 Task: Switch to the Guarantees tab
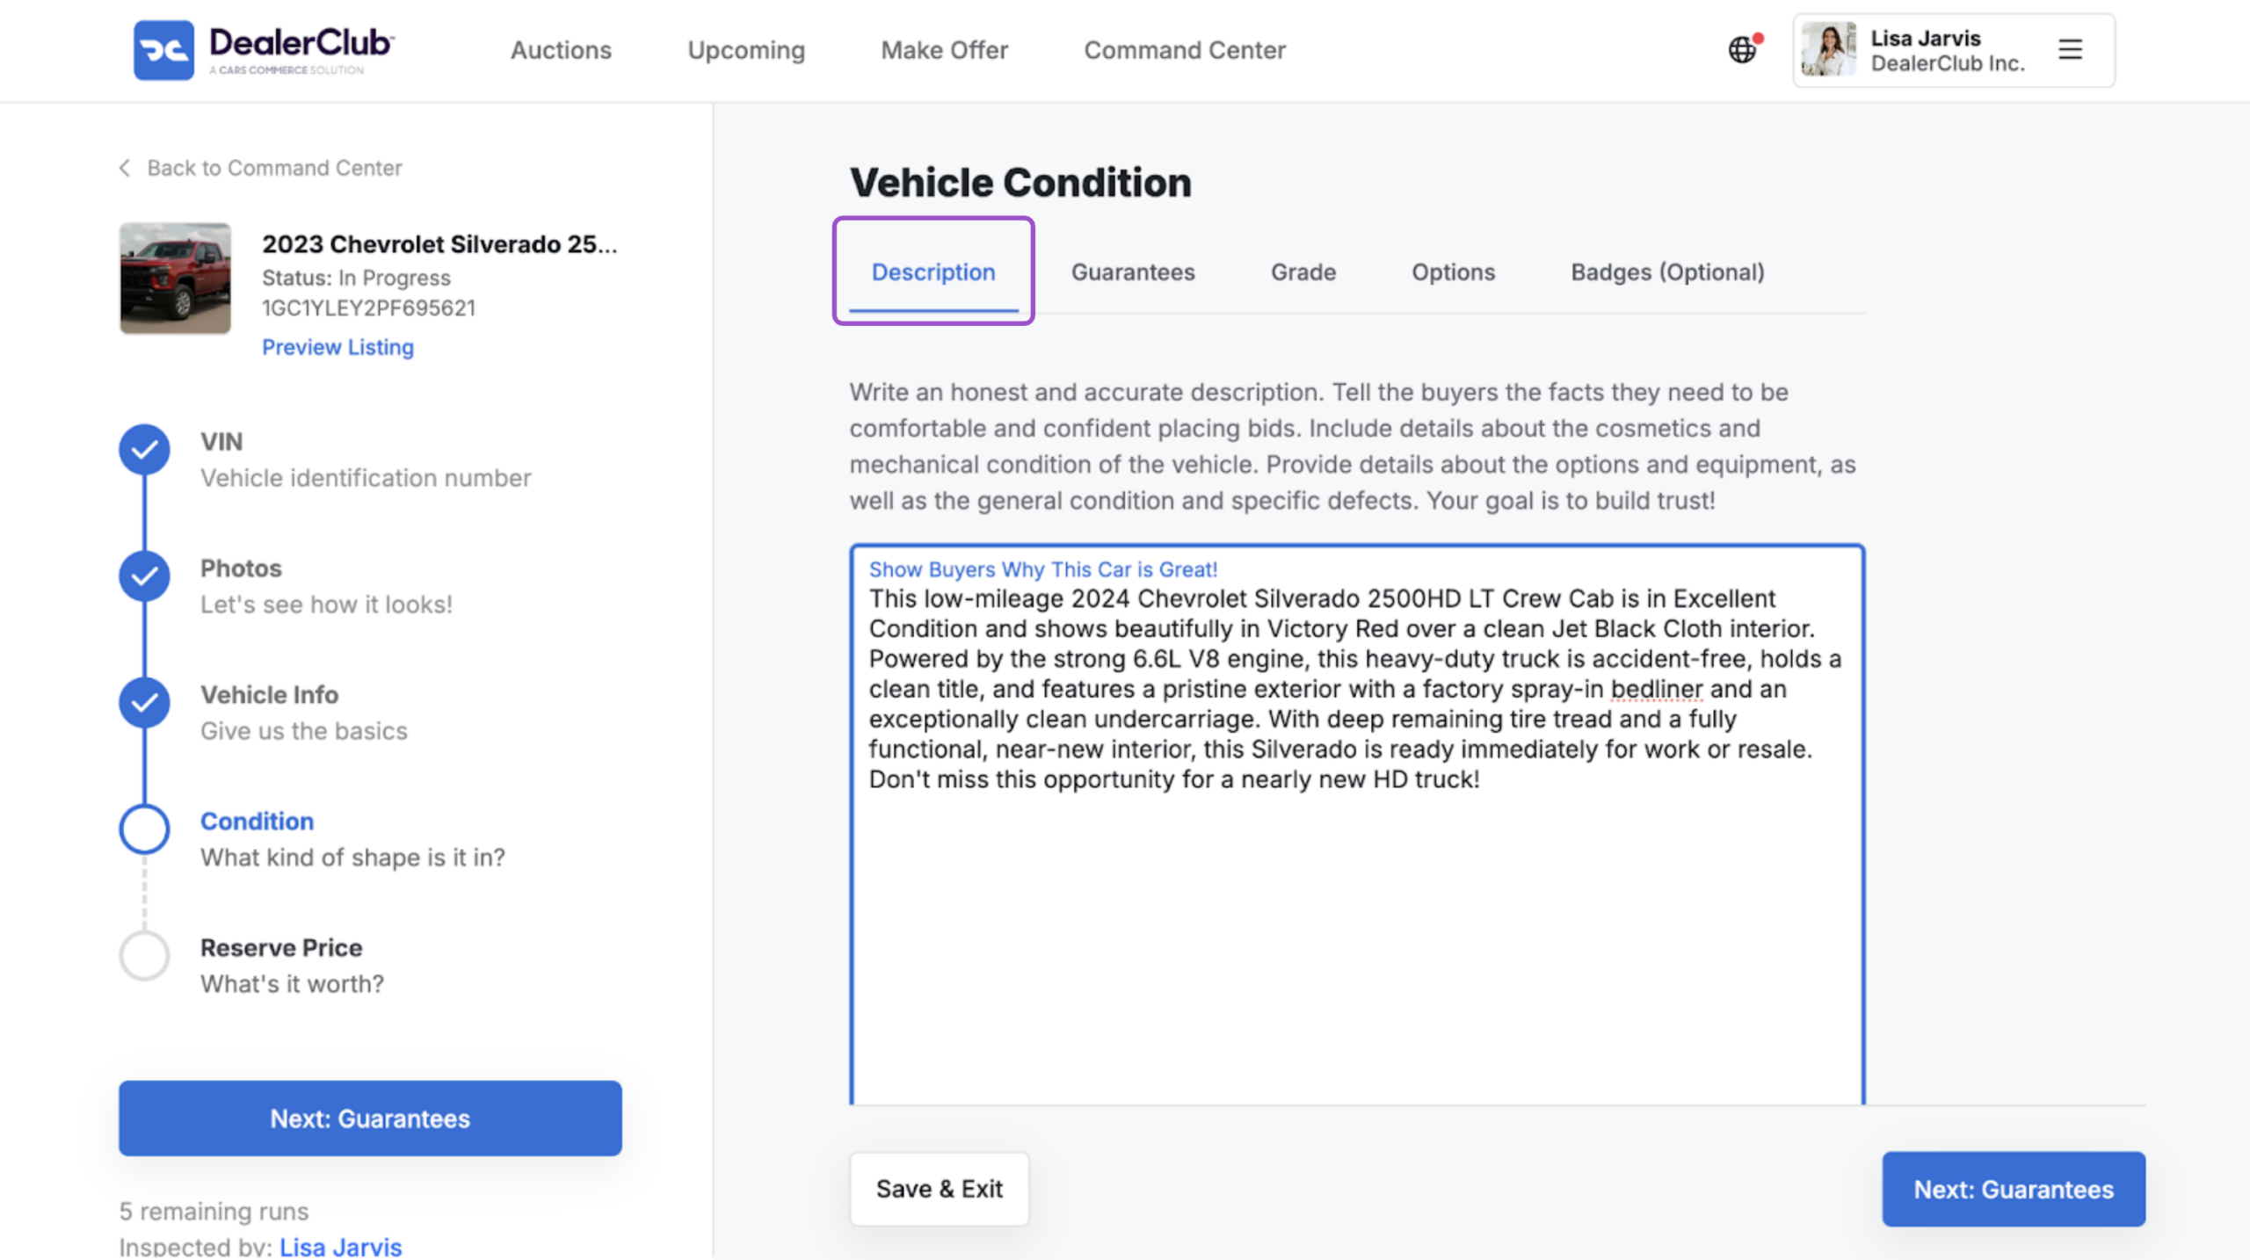coord(1132,272)
